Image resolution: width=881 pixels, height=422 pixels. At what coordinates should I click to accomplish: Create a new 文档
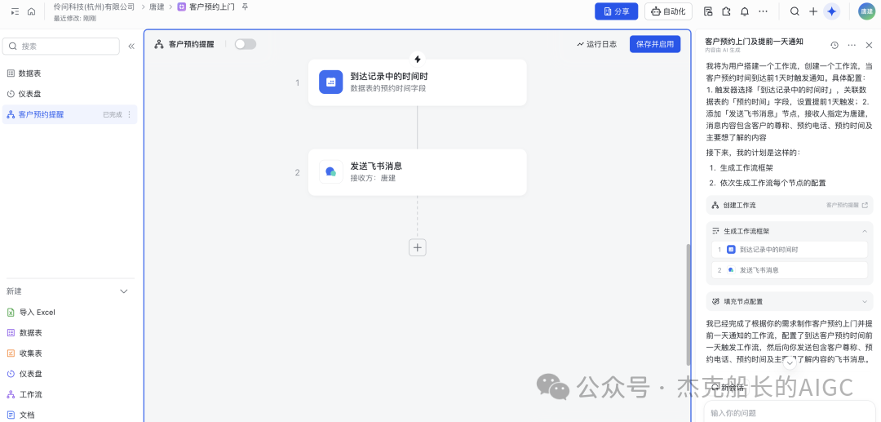27,415
